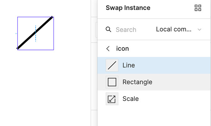Click the small blue mark left of frame
The image size is (211, 126).
tap(16, 33)
